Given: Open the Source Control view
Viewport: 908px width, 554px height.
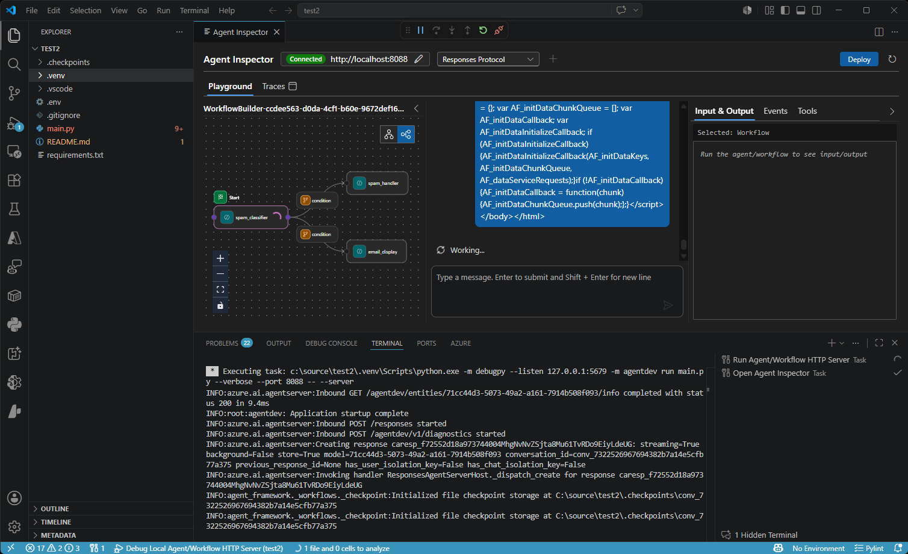Looking at the screenshot, I should click(14, 93).
